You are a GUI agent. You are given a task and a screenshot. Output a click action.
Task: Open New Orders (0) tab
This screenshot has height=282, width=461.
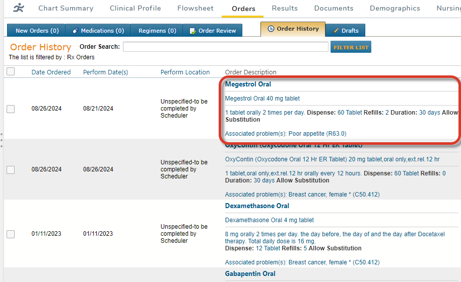(36, 30)
